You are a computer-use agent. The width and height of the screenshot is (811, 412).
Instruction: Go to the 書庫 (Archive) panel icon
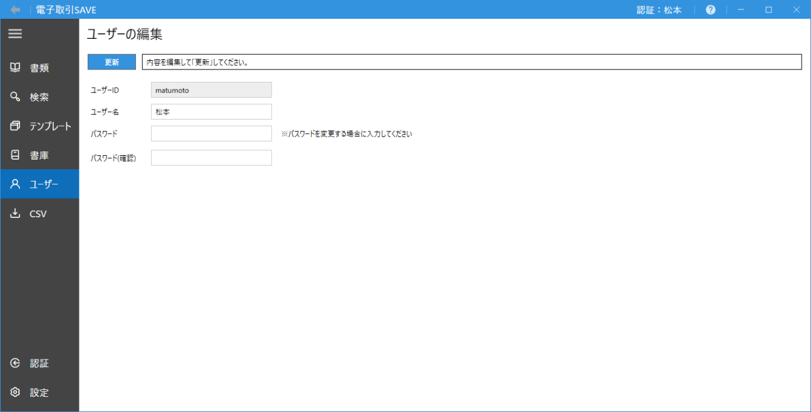pyautogui.click(x=15, y=155)
